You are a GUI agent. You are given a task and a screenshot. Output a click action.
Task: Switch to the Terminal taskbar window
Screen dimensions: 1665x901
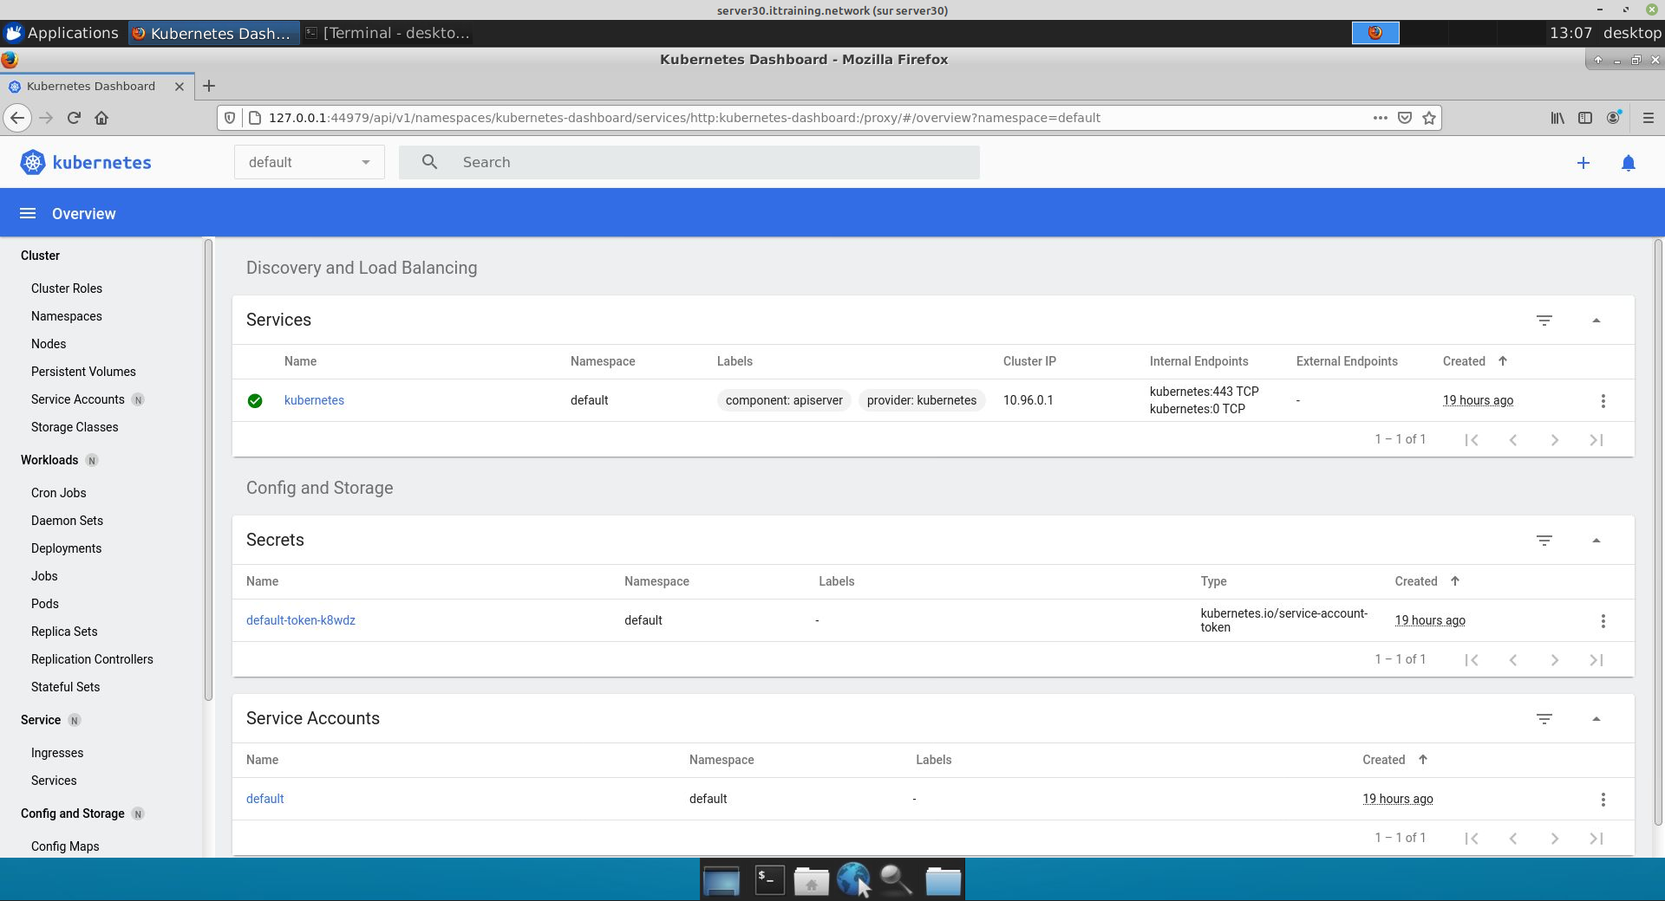[x=388, y=33]
